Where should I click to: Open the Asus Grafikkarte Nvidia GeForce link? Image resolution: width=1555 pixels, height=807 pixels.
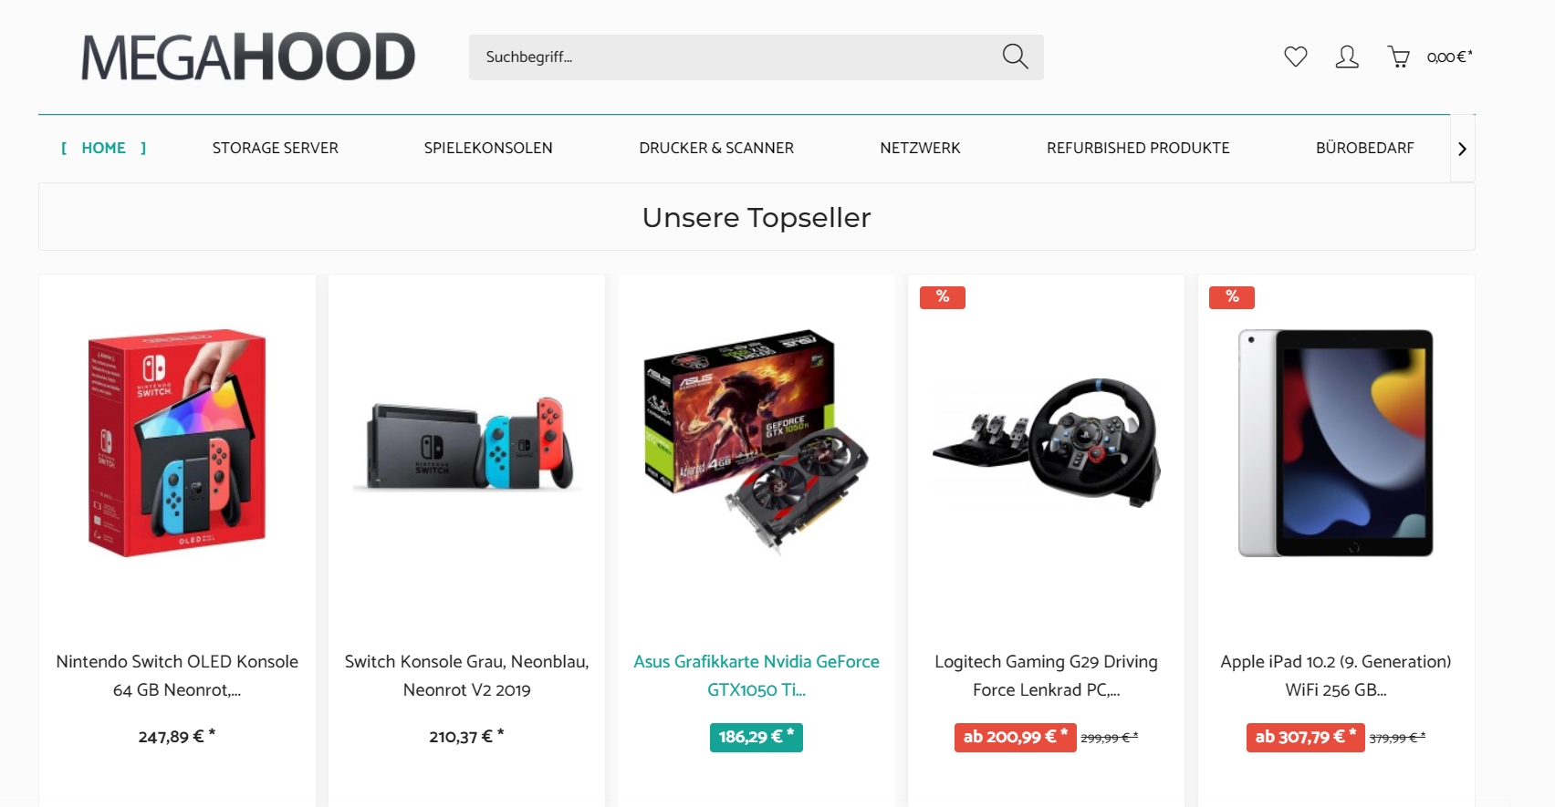point(757,676)
